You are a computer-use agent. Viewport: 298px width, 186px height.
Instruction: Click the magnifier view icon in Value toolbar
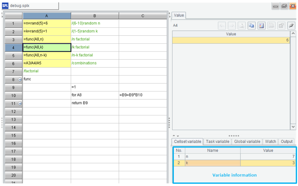(242, 25)
